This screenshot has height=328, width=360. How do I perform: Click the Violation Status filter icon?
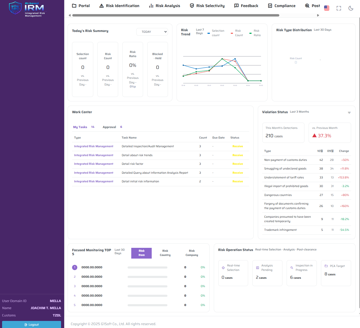(349, 113)
